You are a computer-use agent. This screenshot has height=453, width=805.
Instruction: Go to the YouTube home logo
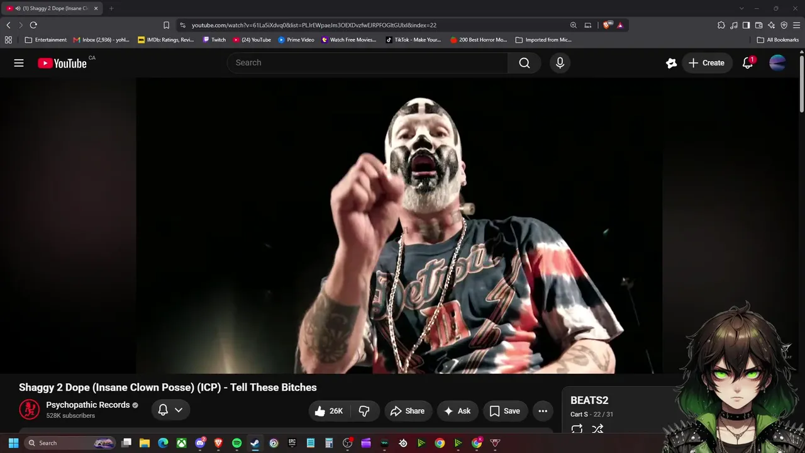pyautogui.click(x=62, y=63)
